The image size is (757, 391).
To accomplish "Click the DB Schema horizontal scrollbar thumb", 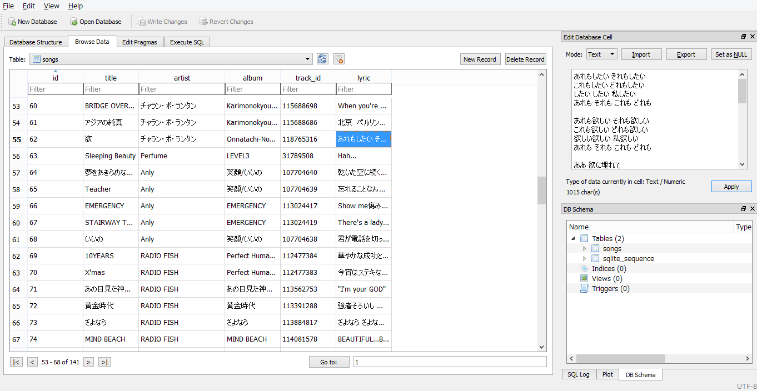I will click(620, 359).
